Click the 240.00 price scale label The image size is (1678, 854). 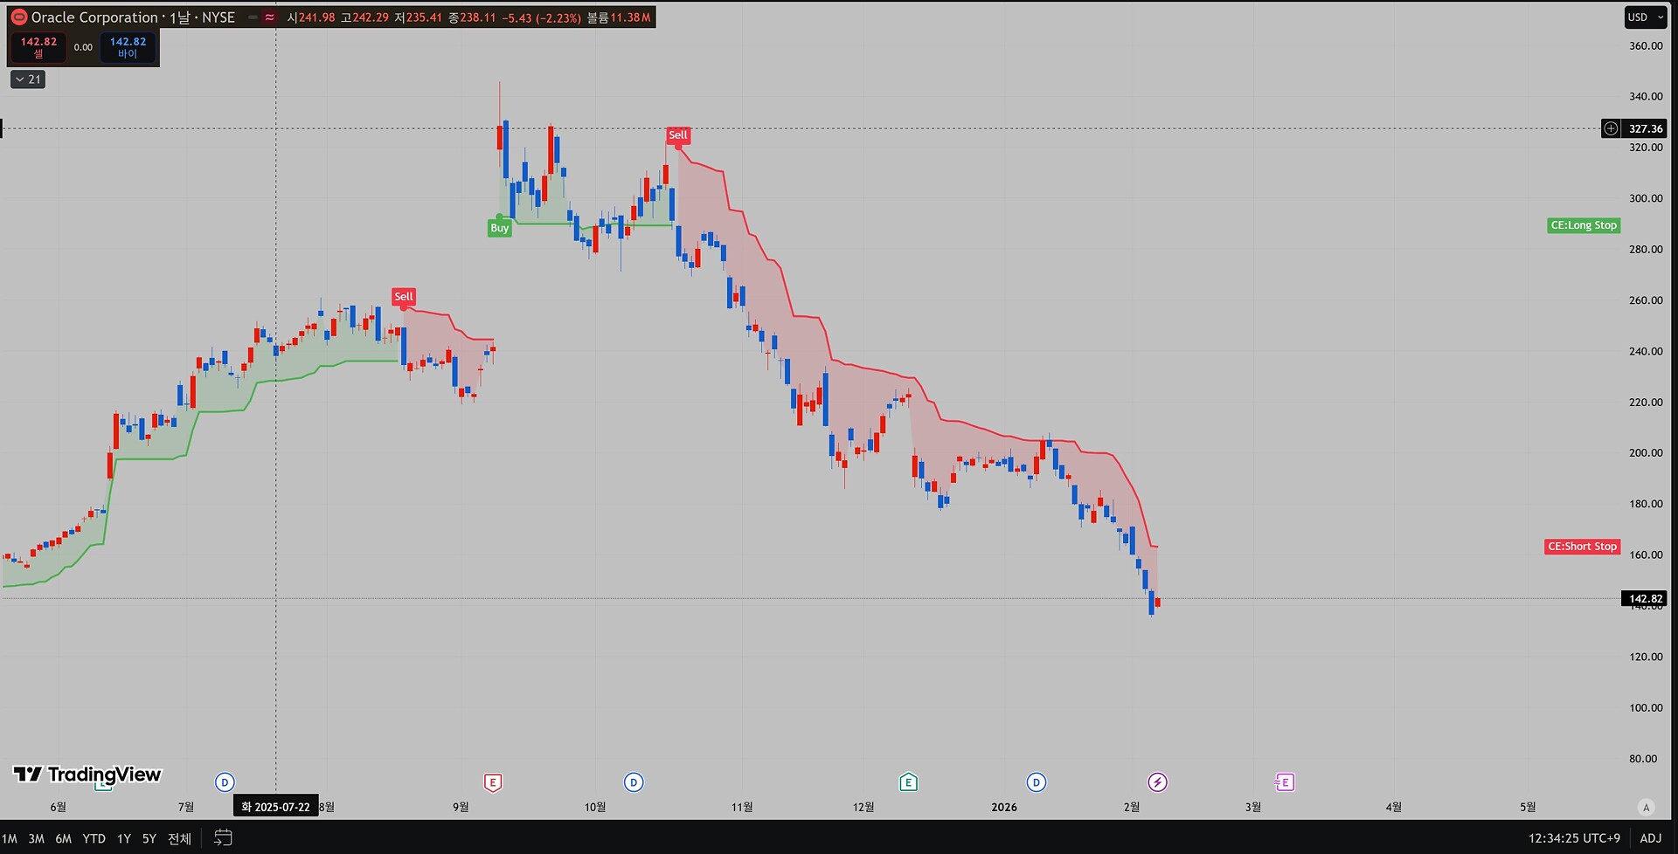[1646, 351]
